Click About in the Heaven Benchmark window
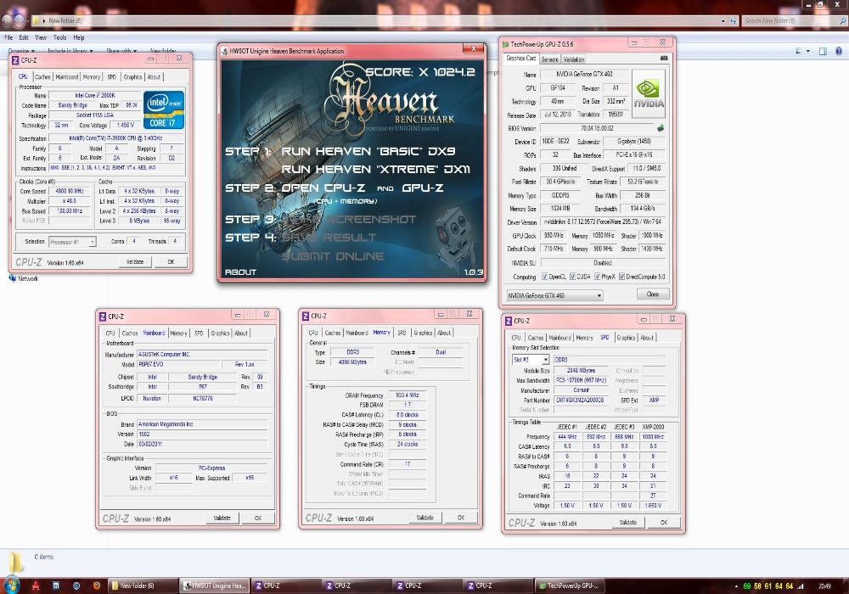The height and width of the screenshot is (594, 849). pos(240,272)
